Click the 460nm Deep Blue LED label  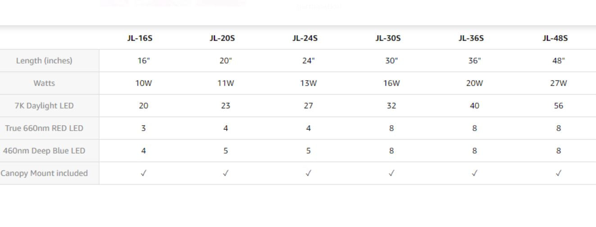tap(44, 151)
